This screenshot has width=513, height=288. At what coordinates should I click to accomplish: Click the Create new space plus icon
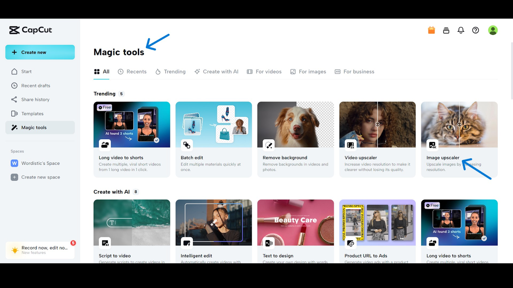(14, 177)
